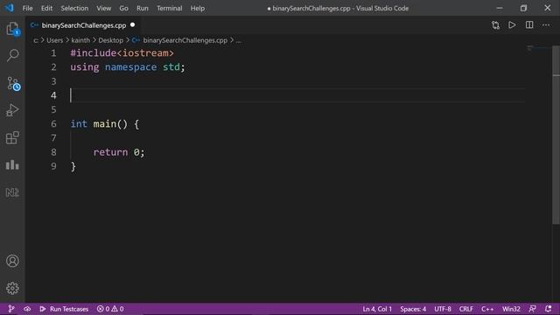Click on 'namespace' keyword on line 2
This screenshot has width=560, height=315.
[130, 67]
